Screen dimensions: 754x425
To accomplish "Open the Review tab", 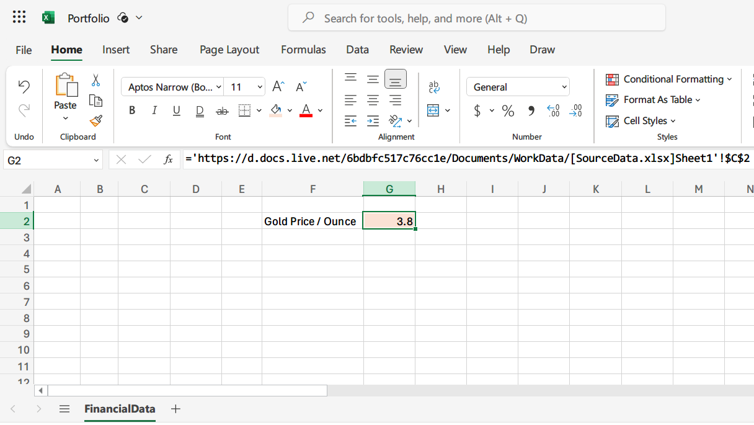I will click(x=406, y=50).
